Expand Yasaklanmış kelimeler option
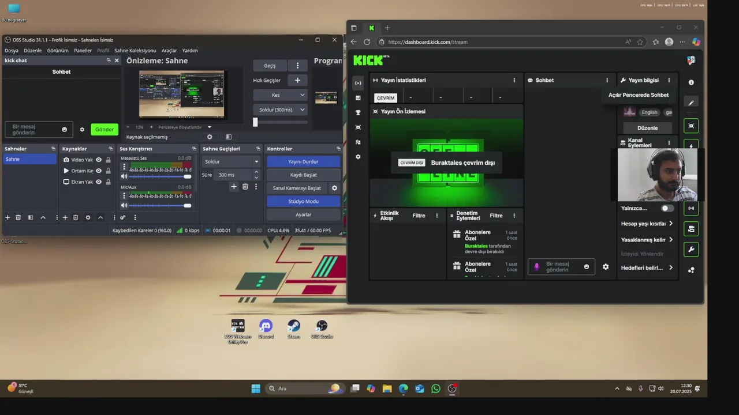Screen dimensions: 739x415 pyautogui.click(x=647, y=240)
